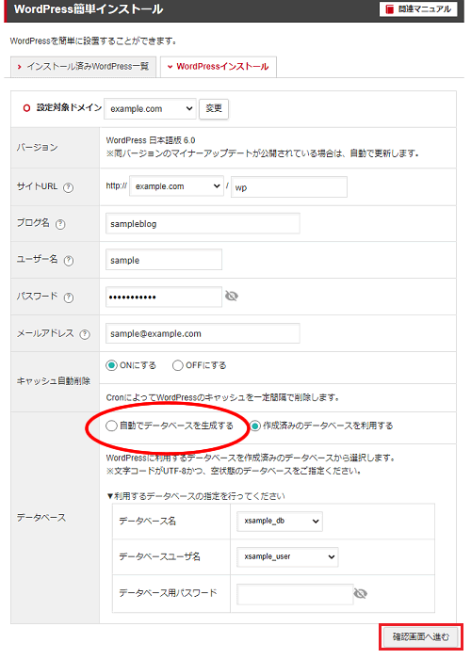
Task: Open the site URL domain dropdown
Action: coord(176,186)
